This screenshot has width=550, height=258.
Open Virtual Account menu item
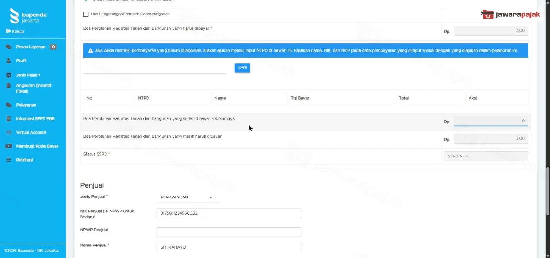(31, 132)
